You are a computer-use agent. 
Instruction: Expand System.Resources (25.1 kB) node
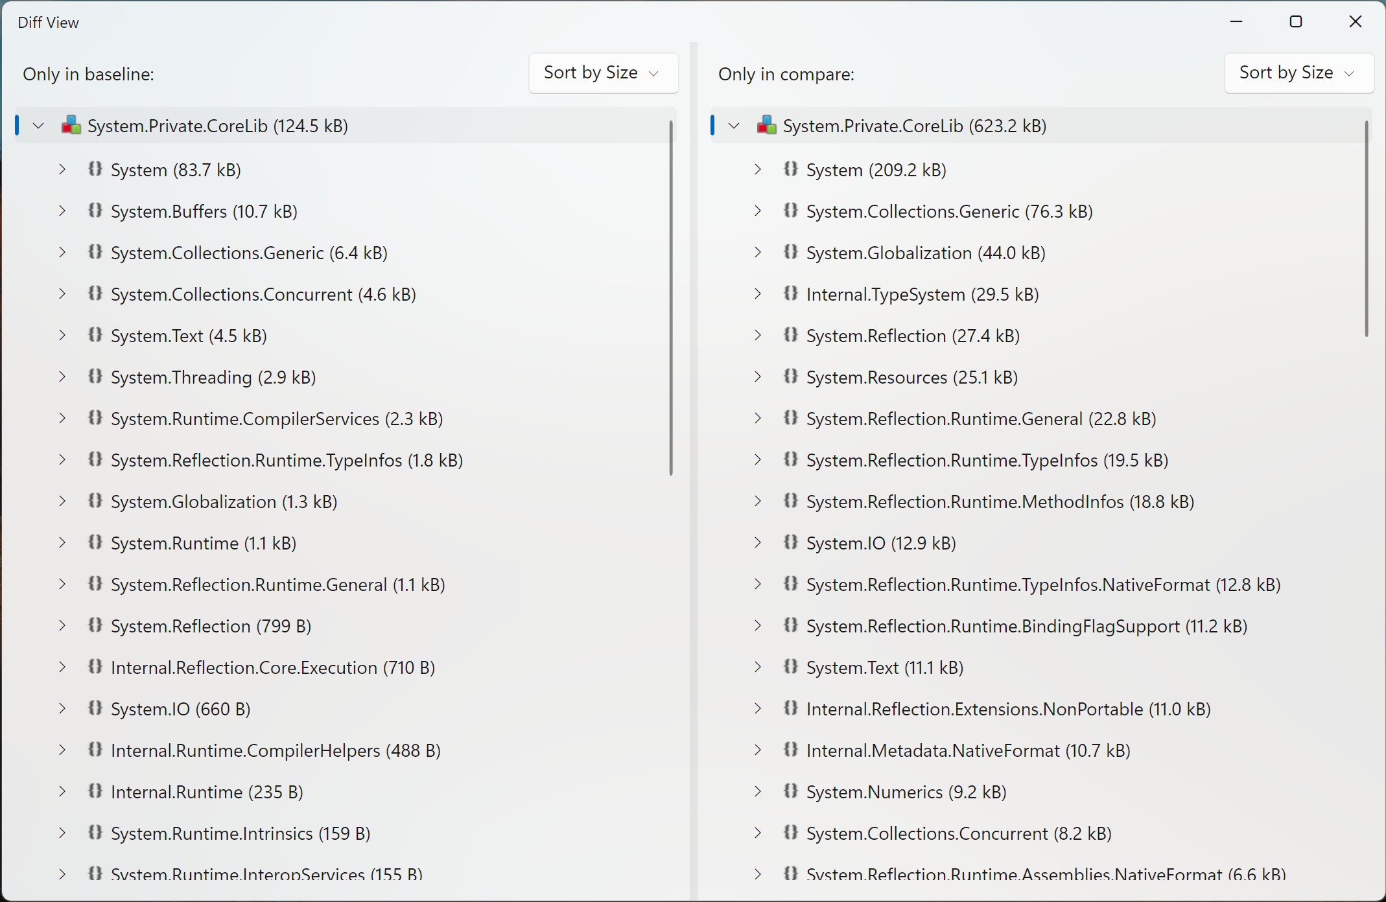click(x=757, y=377)
